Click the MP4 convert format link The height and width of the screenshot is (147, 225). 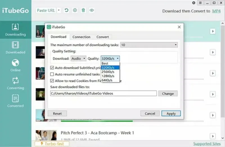216,11
